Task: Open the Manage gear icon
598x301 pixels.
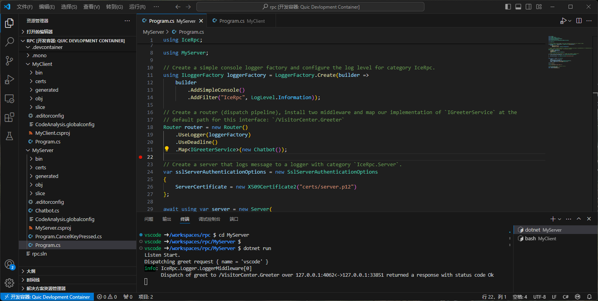Action: [x=9, y=283]
